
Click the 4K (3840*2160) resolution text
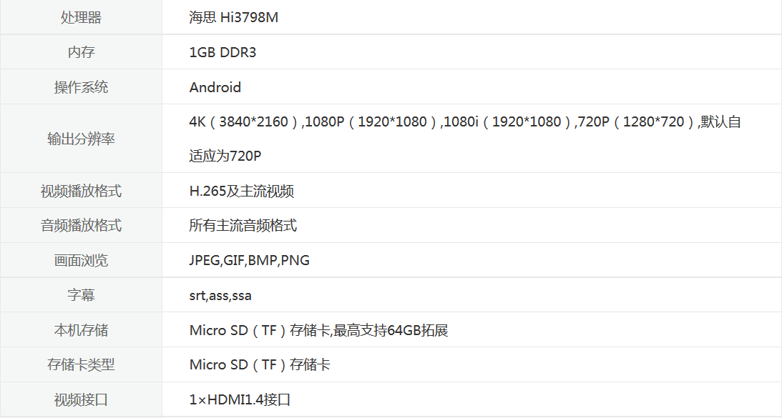pyautogui.click(x=243, y=121)
